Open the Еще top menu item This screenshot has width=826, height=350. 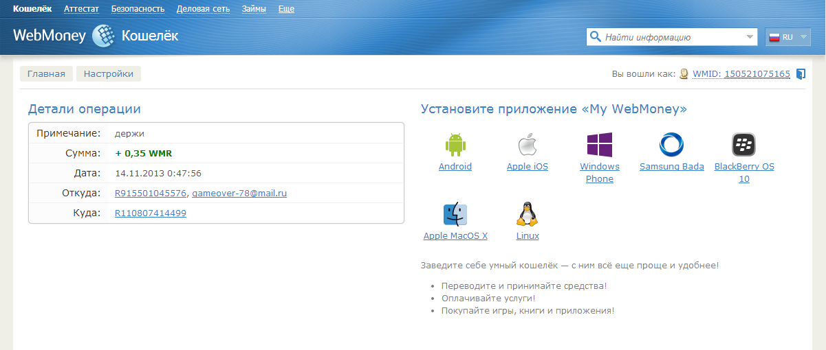pos(286,9)
